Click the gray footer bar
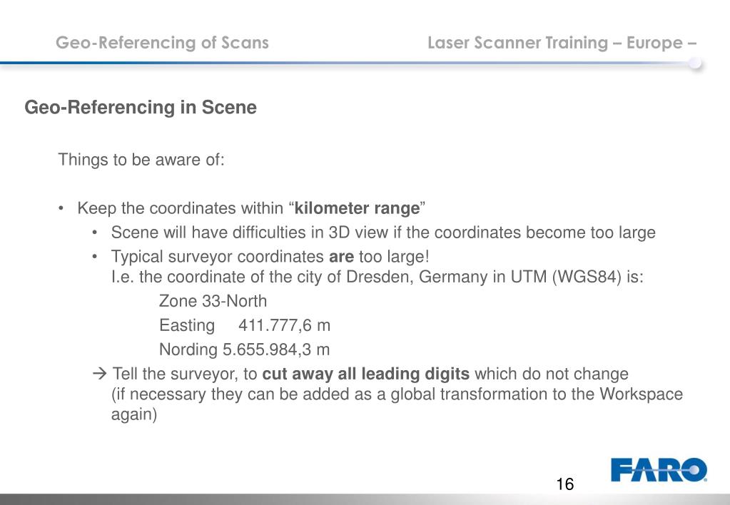Image resolution: width=730 pixels, height=505 pixels. [x=365, y=499]
